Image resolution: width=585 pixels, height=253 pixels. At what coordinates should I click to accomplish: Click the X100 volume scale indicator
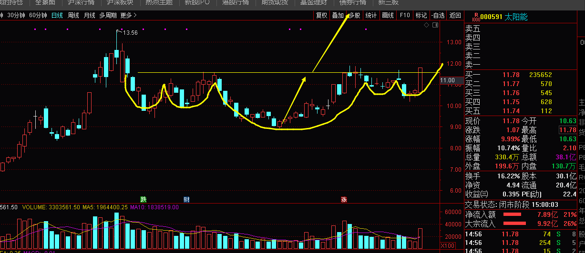click(x=447, y=245)
